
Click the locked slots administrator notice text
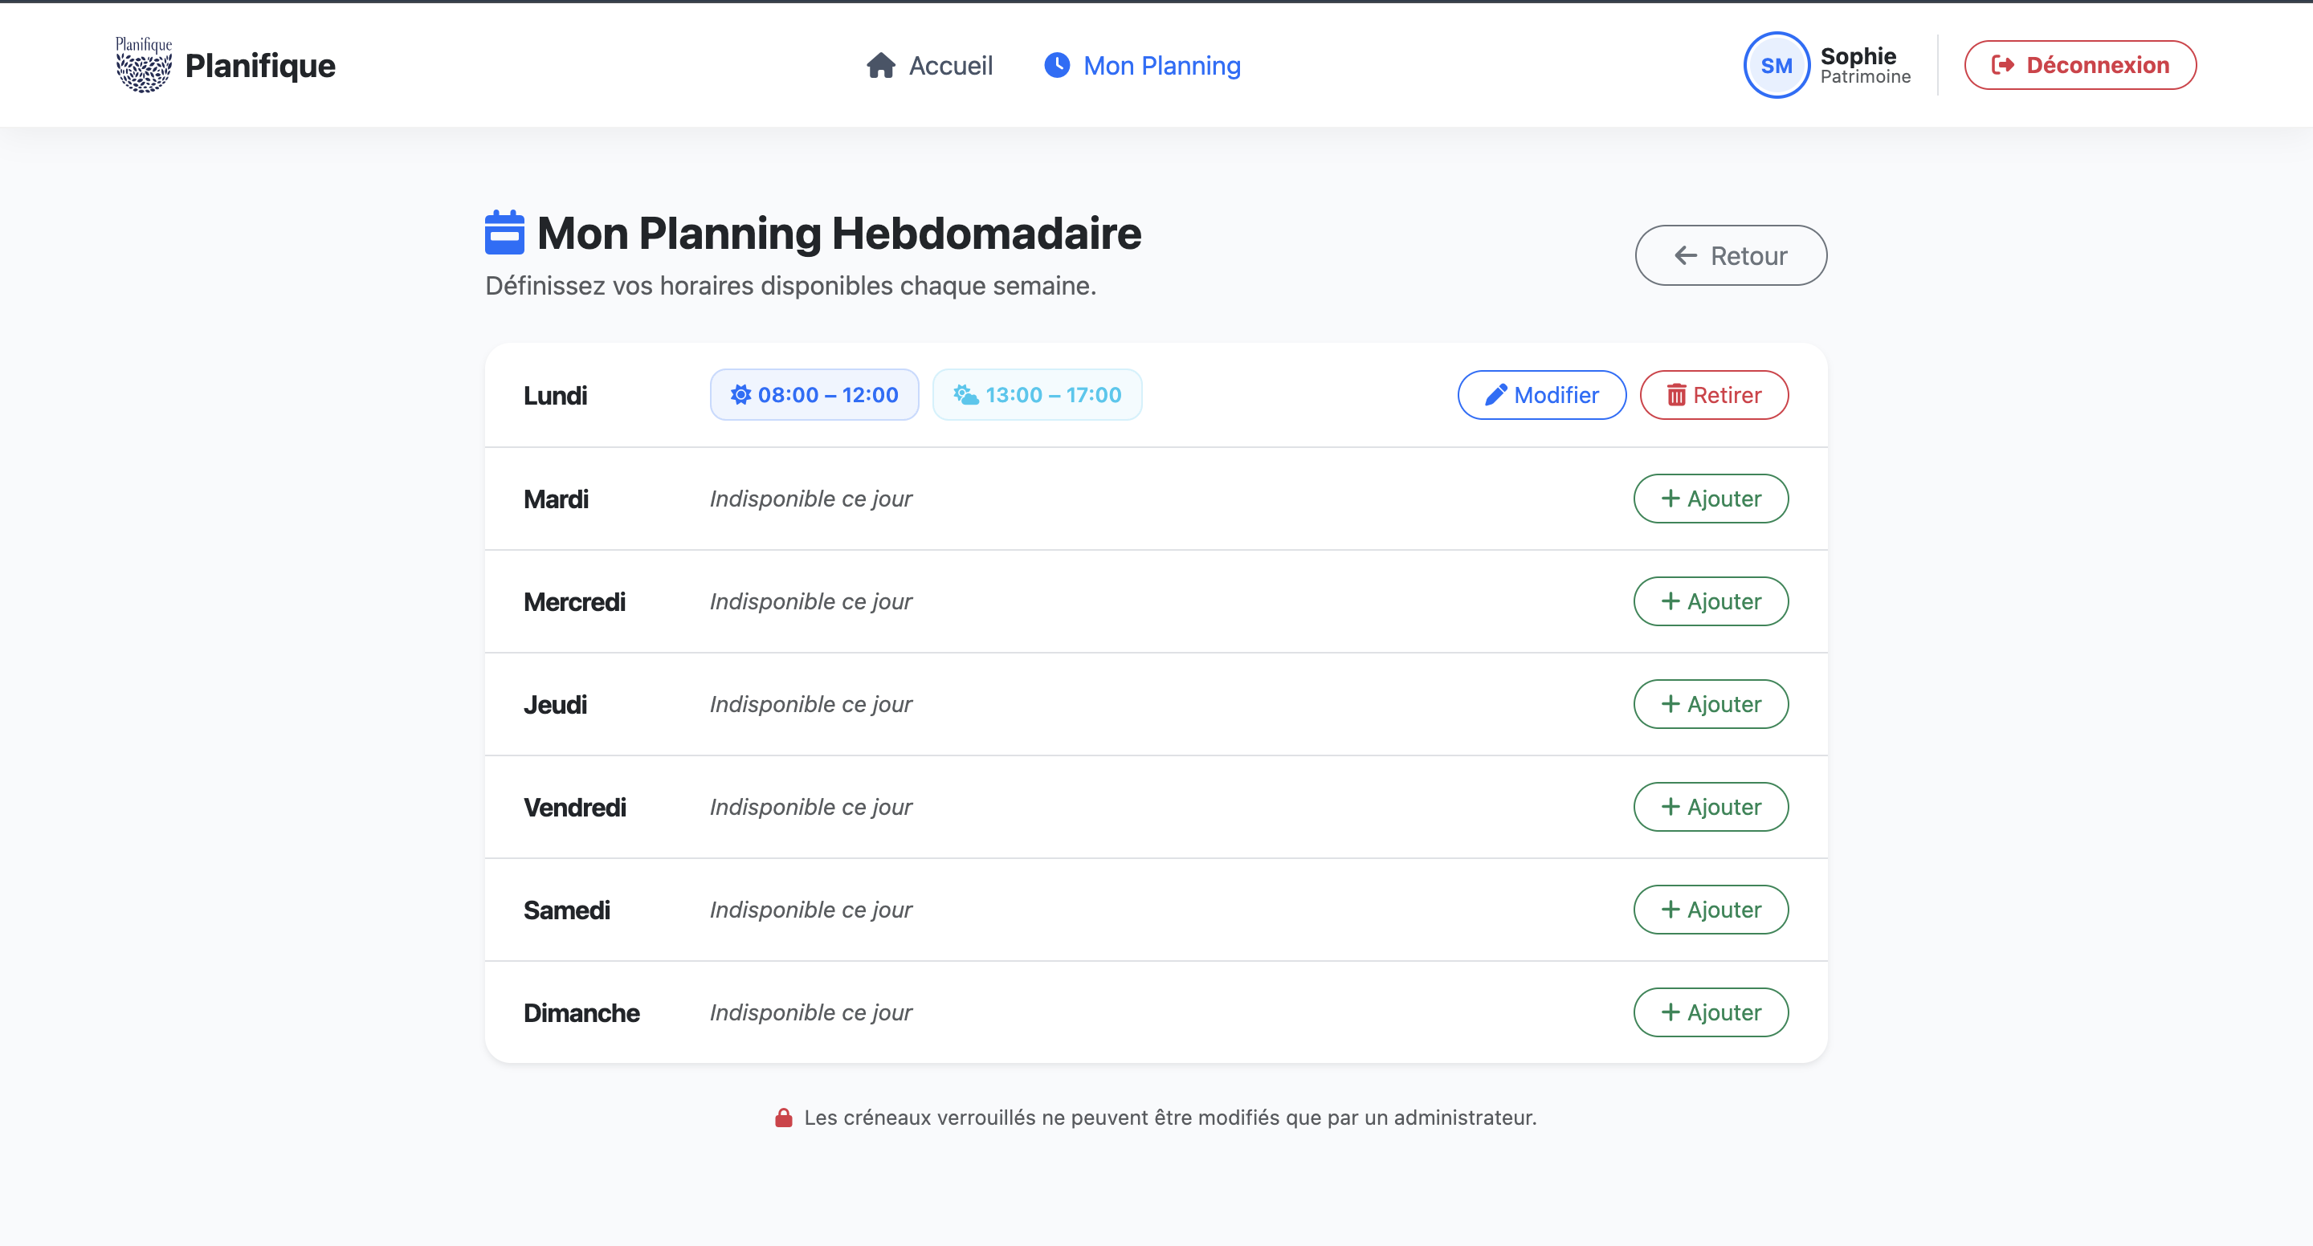tap(1170, 1118)
